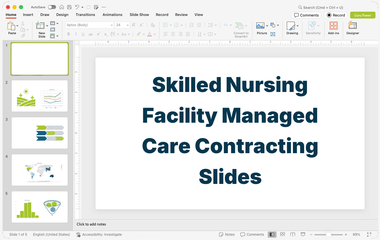This screenshot has height=240, width=380.
Task: Click the Decrease Font Size icon
Action: coord(142,25)
